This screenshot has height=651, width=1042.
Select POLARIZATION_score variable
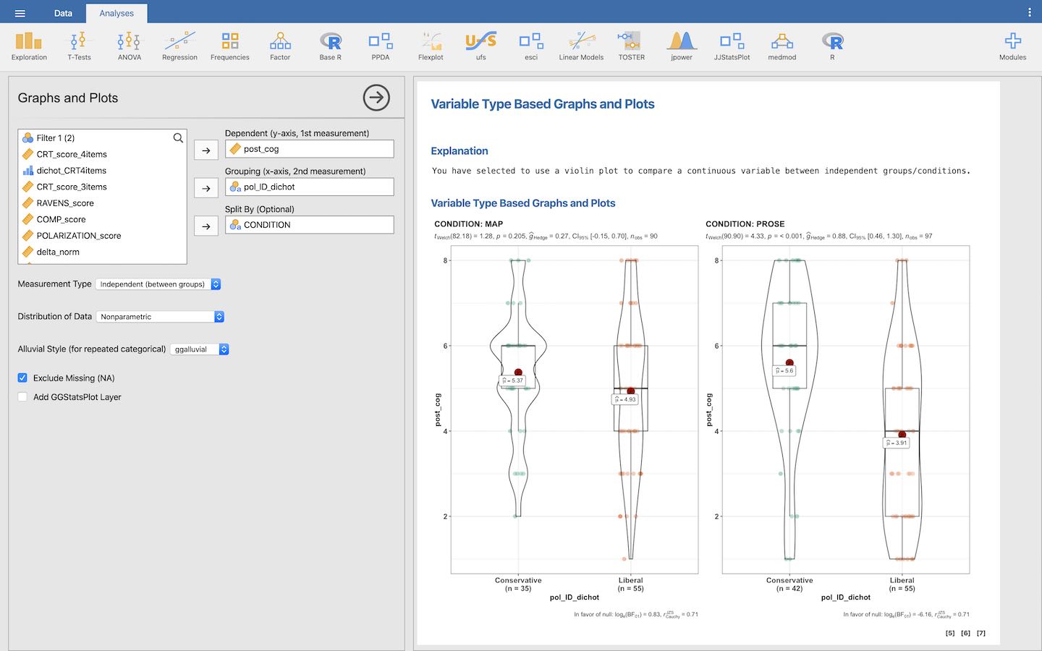point(102,236)
